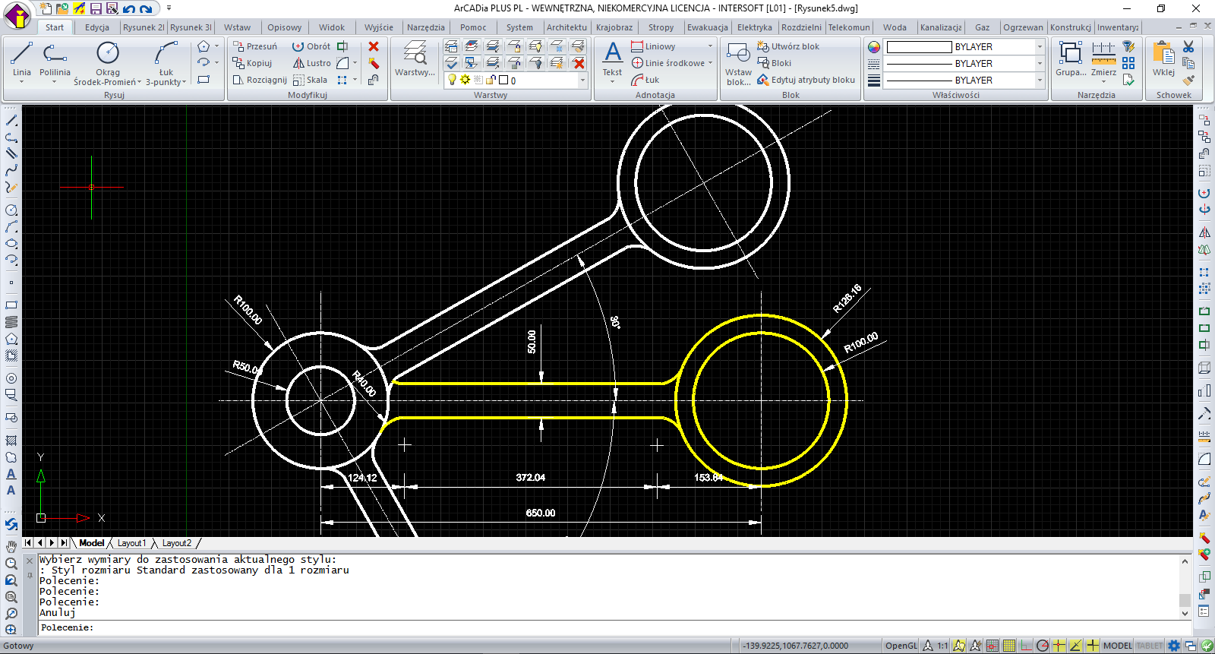Click the color wheel icon in Właściwości

click(x=874, y=47)
